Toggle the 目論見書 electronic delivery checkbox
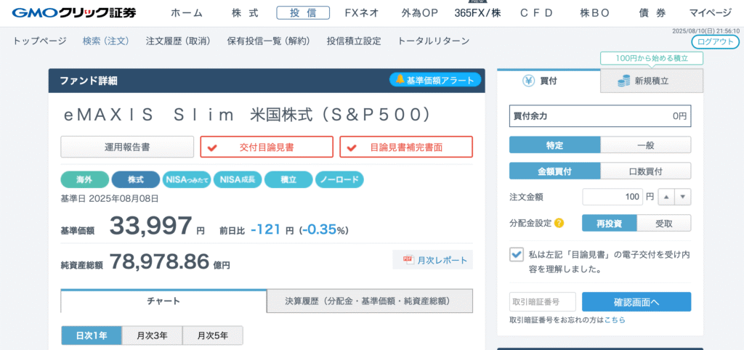 (x=516, y=254)
